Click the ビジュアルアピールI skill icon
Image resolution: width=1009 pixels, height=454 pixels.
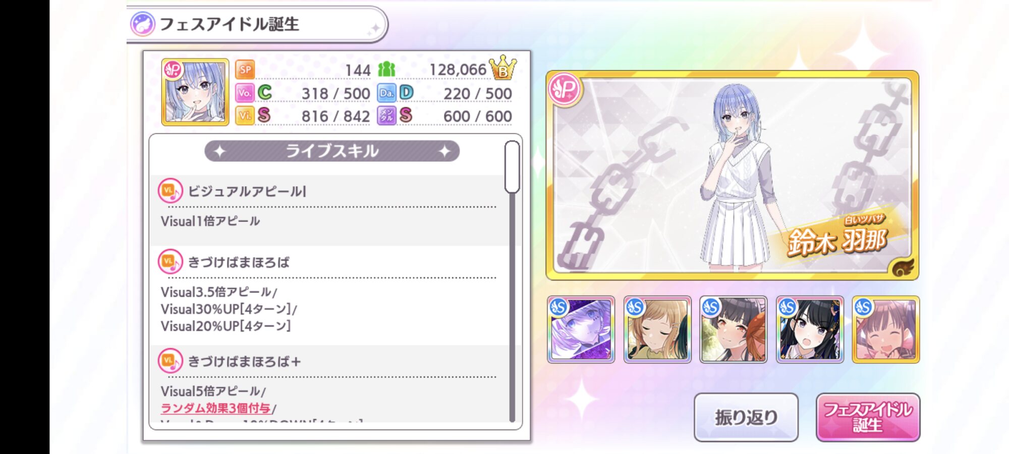[x=170, y=191]
